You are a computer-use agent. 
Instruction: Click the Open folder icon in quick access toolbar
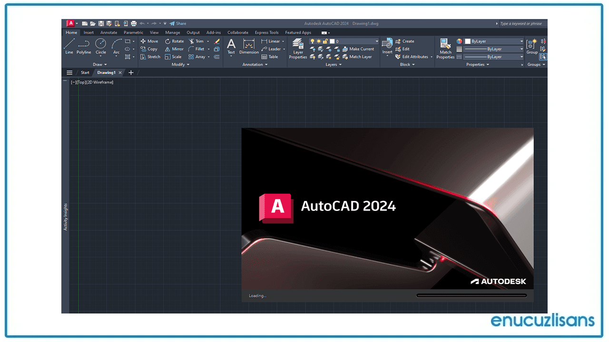[x=93, y=23]
